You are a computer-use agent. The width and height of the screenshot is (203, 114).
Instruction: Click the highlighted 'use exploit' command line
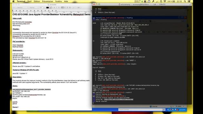(x=32, y=89)
